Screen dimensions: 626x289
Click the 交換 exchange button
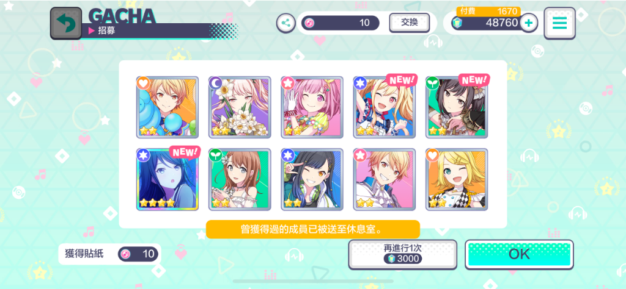409,23
